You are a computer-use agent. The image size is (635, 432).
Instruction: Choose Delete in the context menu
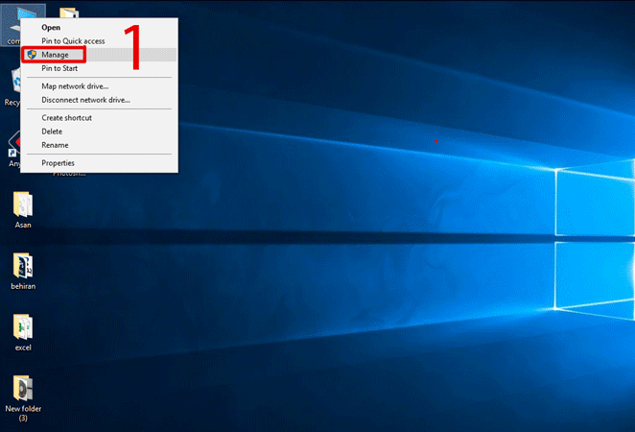point(52,132)
